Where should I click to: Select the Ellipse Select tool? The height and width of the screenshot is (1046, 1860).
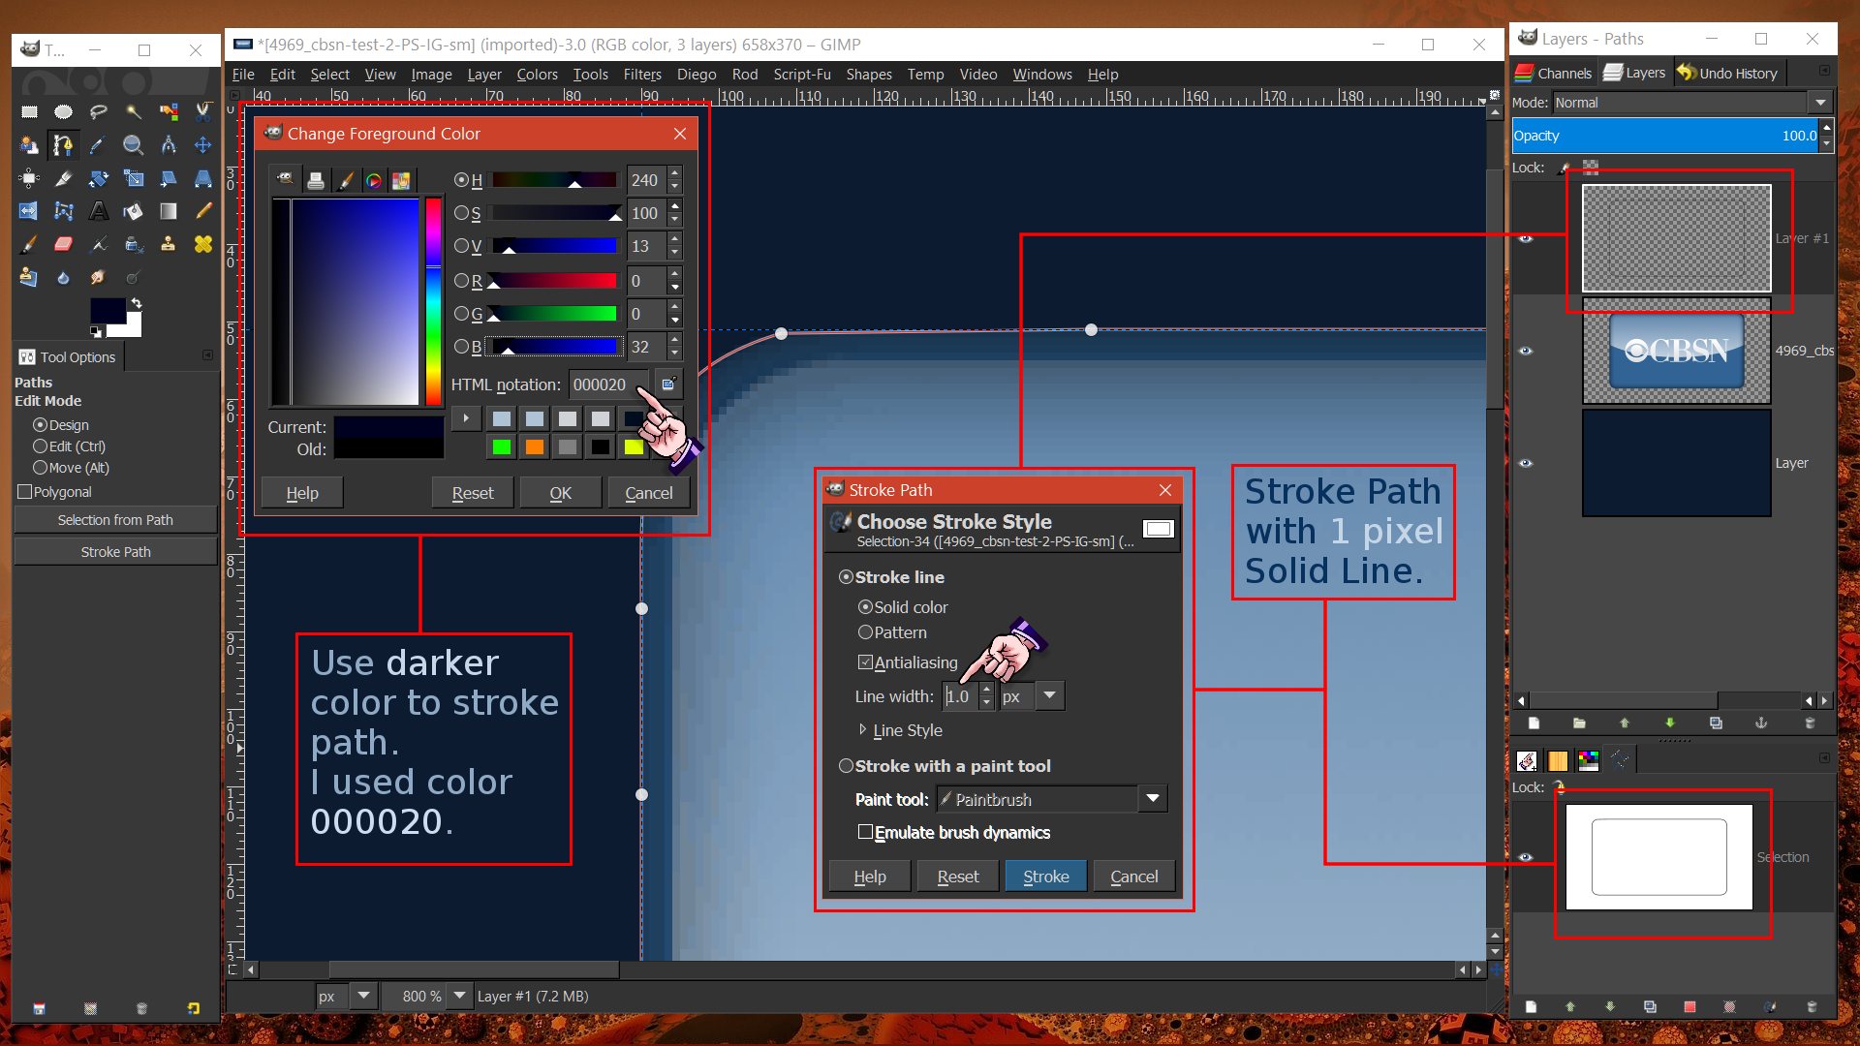64,112
